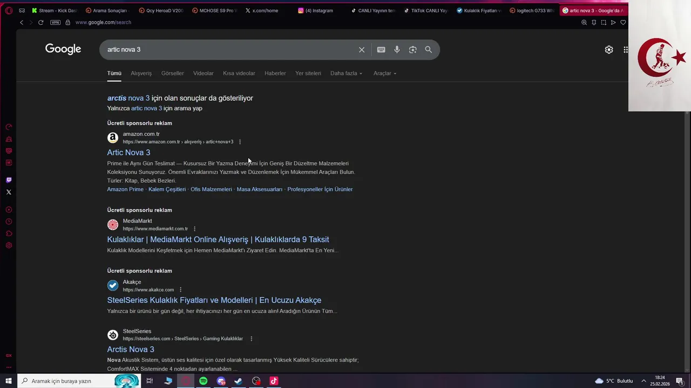Screen dimensions: 691x388
Task: Open Steam from the taskbar
Action: [x=238, y=381]
